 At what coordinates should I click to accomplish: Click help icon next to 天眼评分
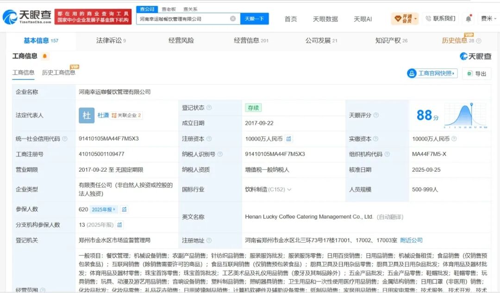[x=376, y=115]
